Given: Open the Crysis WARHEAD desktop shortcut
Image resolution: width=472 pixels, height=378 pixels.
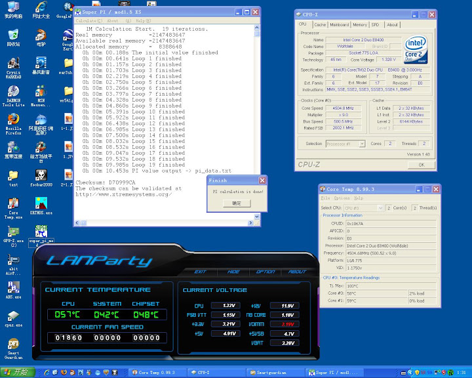Looking at the screenshot, I should (x=13, y=63).
